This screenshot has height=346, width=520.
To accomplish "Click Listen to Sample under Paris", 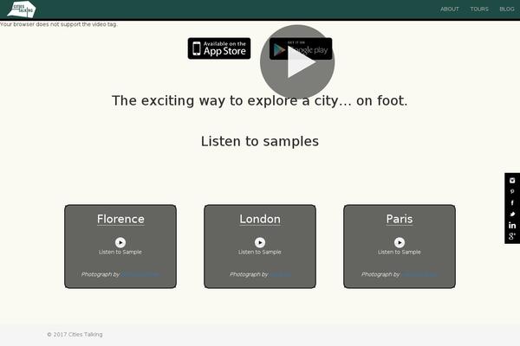I will (400, 252).
